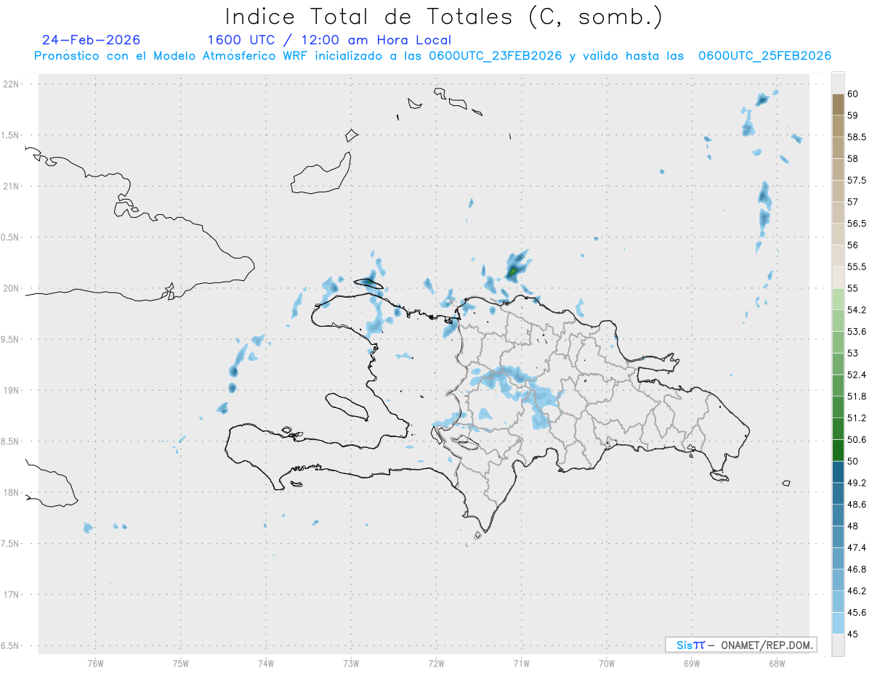This screenshot has height=673, width=872.
Task: Click the cream swatch between 55 and 55.5
Action: (838, 277)
